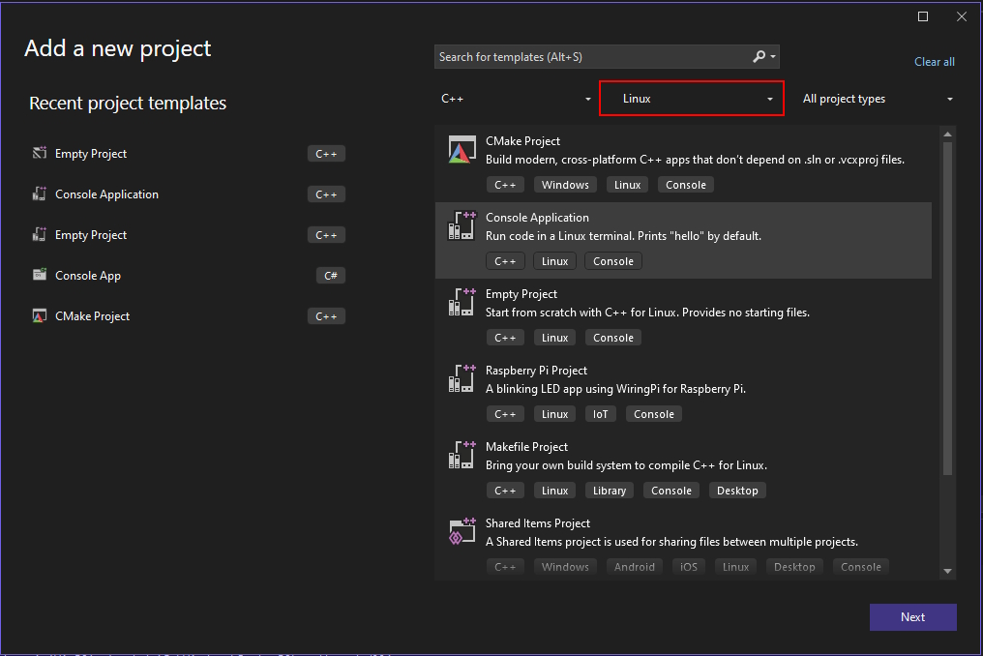Click the Raspberry Pi Project template icon
983x656 pixels.
click(460, 378)
